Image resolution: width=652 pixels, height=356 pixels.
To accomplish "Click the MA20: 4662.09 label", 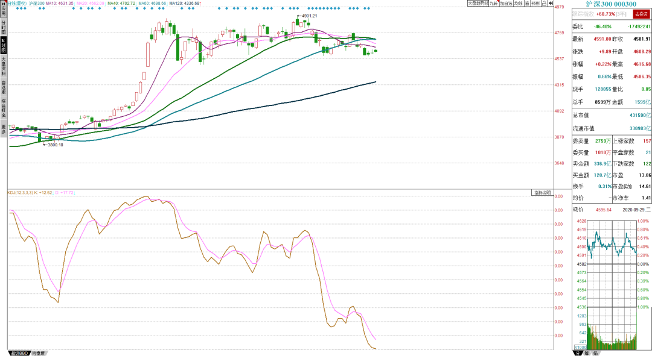I will coord(90,4).
